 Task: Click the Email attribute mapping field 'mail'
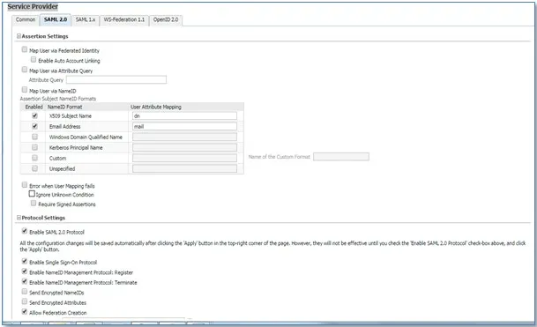[x=184, y=126]
